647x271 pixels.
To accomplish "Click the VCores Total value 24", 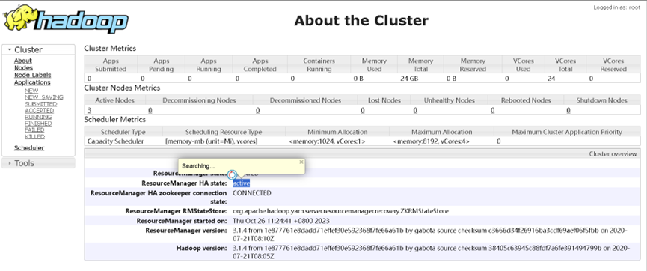I will 551,79.
